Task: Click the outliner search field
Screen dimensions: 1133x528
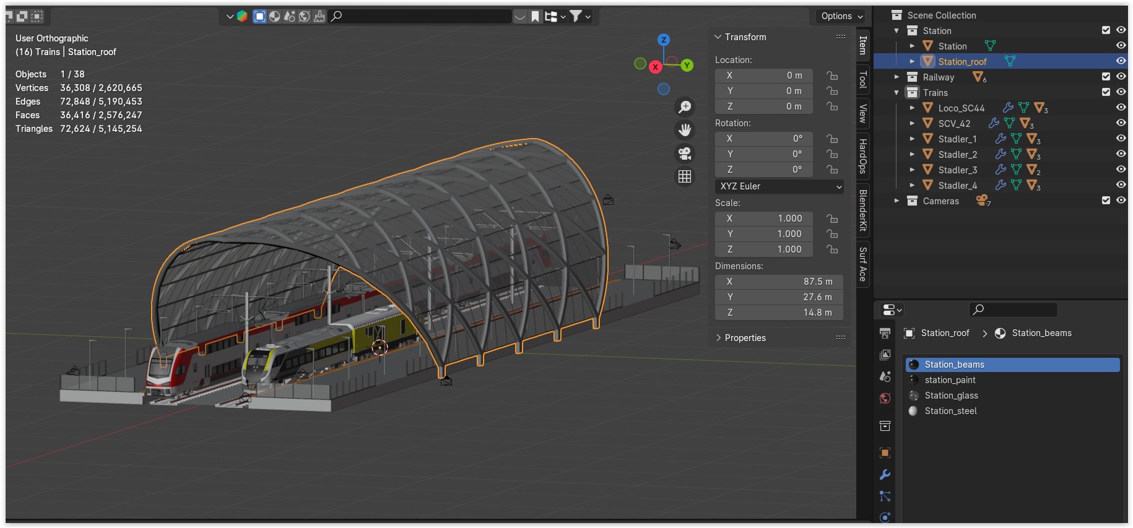Action: click(421, 17)
